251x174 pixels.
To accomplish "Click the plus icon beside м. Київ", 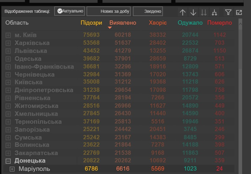I will point(8,35).
